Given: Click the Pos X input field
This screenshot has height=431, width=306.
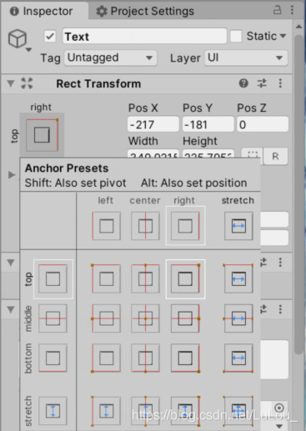Looking at the screenshot, I should [x=153, y=124].
